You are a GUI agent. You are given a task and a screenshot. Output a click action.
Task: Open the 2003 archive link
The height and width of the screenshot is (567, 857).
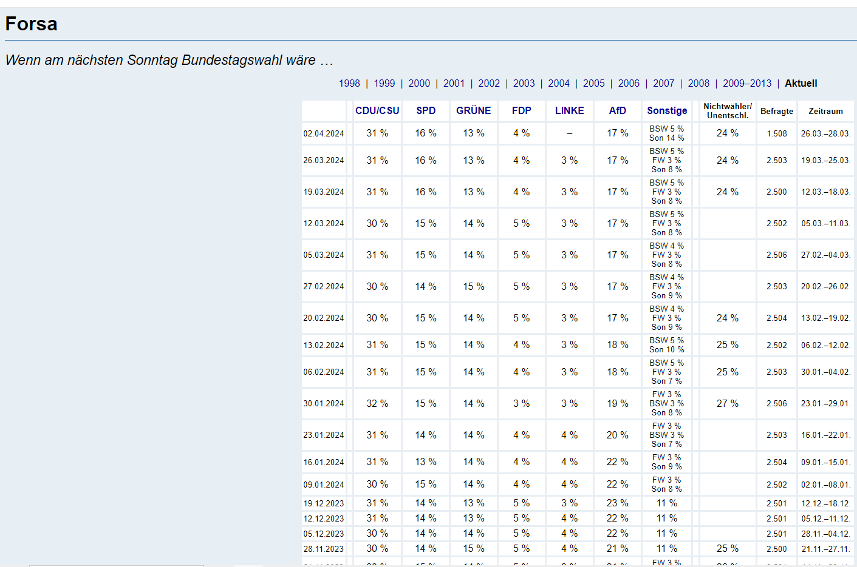(524, 83)
